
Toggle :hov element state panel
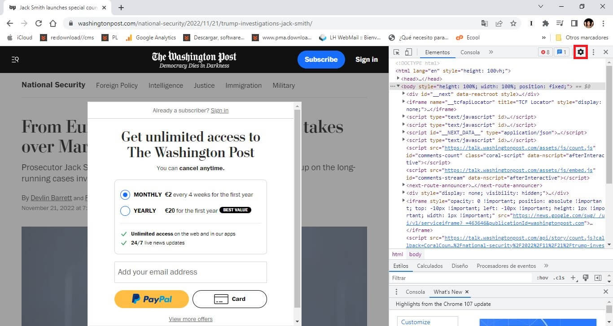tap(543, 278)
